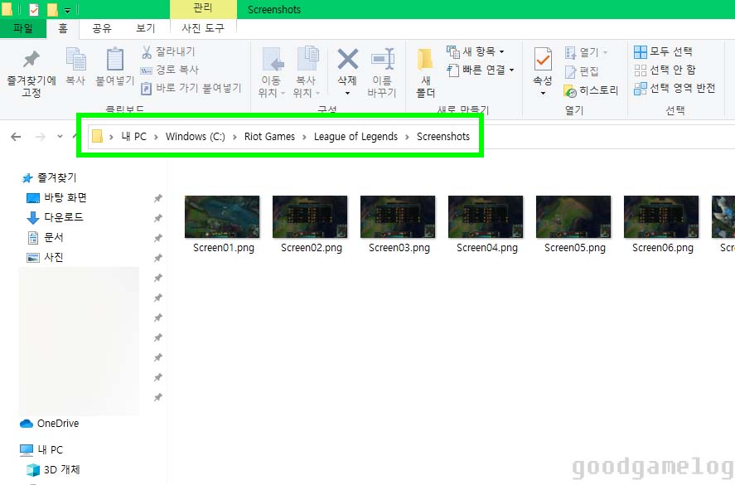
Task: Click pin icon beside 다운로드
Action: coord(158,218)
